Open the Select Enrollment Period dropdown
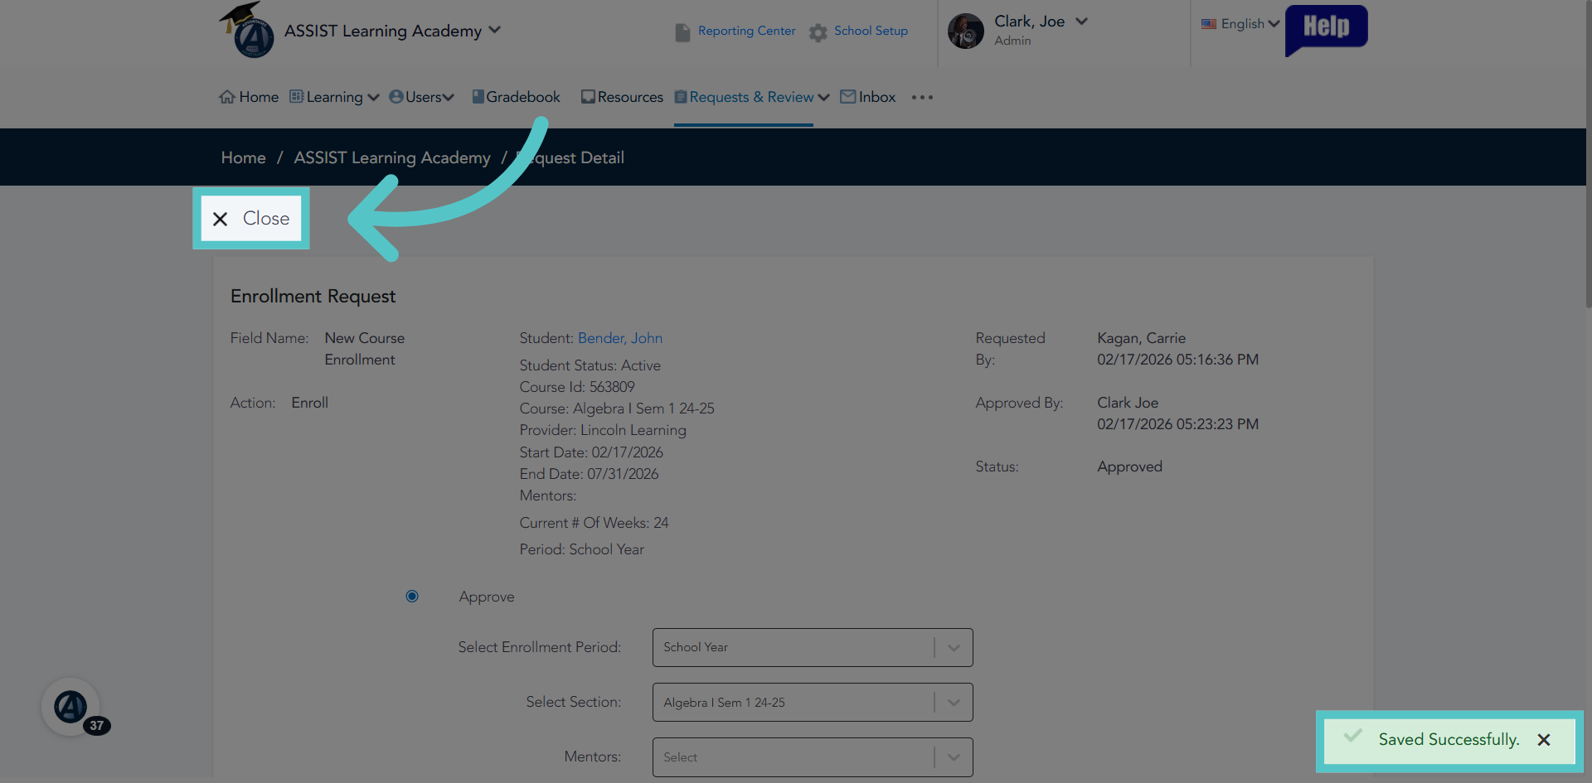The width and height of the screenshot is (1592, 783). click(813, 647)
